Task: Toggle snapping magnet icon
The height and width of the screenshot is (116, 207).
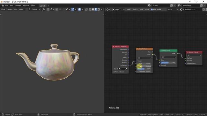Action: tap(48, 9)
